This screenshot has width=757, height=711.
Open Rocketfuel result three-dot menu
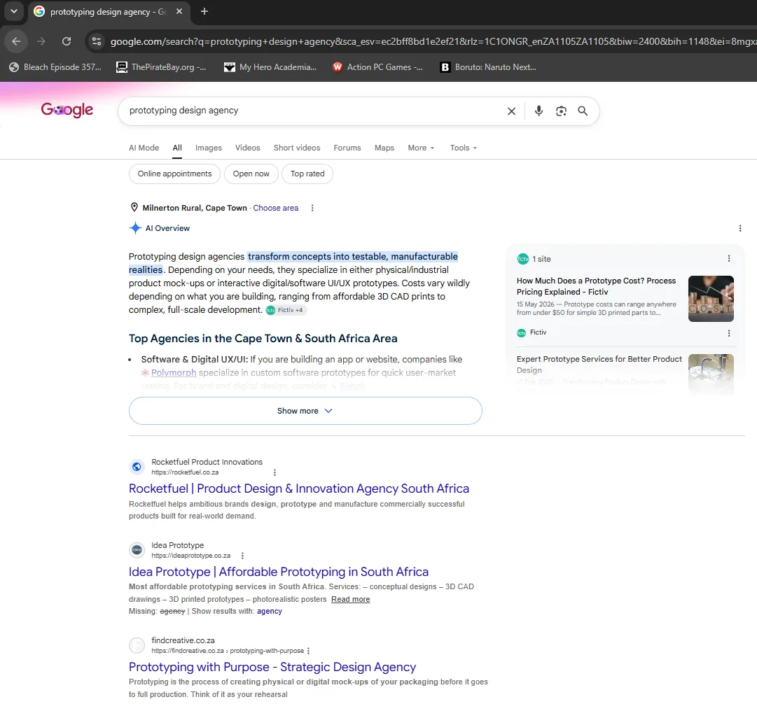tap(275, 472)
